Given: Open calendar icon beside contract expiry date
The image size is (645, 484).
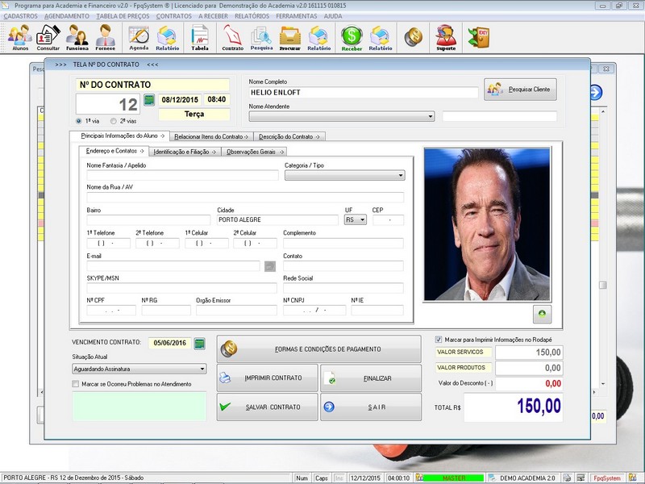Looking at the screenshot, I should click(x=200, y=343).
